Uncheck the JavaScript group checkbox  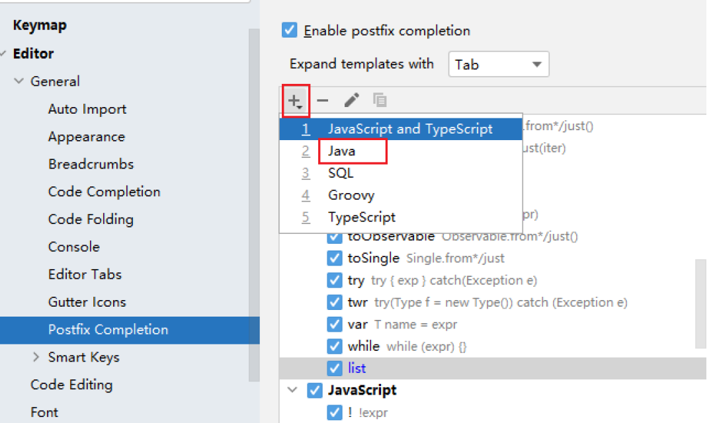315,391
